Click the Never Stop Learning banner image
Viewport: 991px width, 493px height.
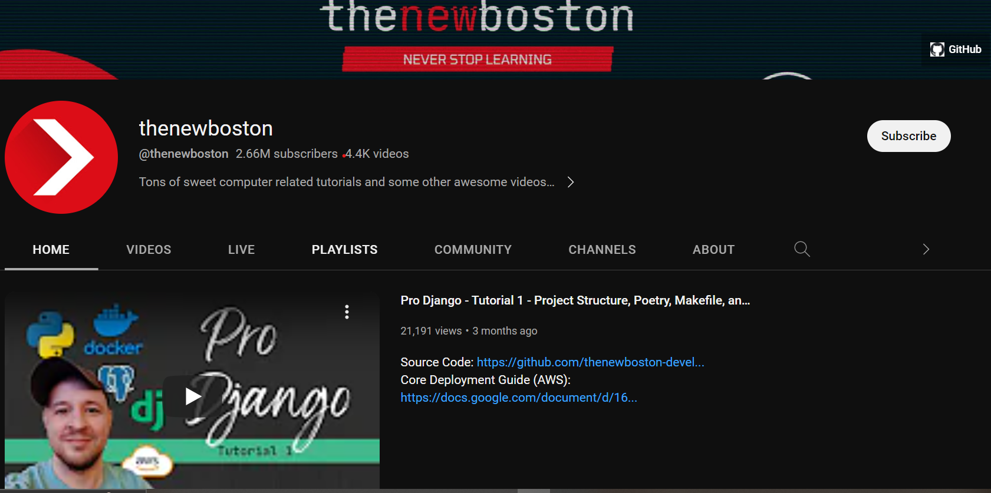point(478,59)
